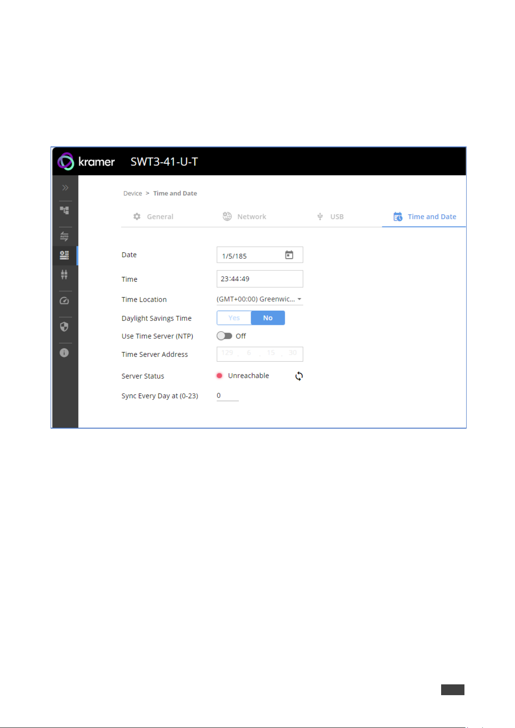Switch to the USB tab
The width and height of the screenshot is (515, 728).
pos(331,216)
